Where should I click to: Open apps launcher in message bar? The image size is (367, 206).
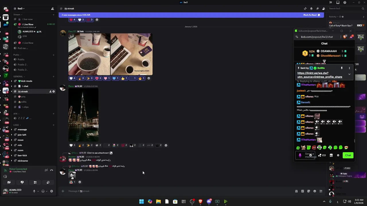(321, 191)
